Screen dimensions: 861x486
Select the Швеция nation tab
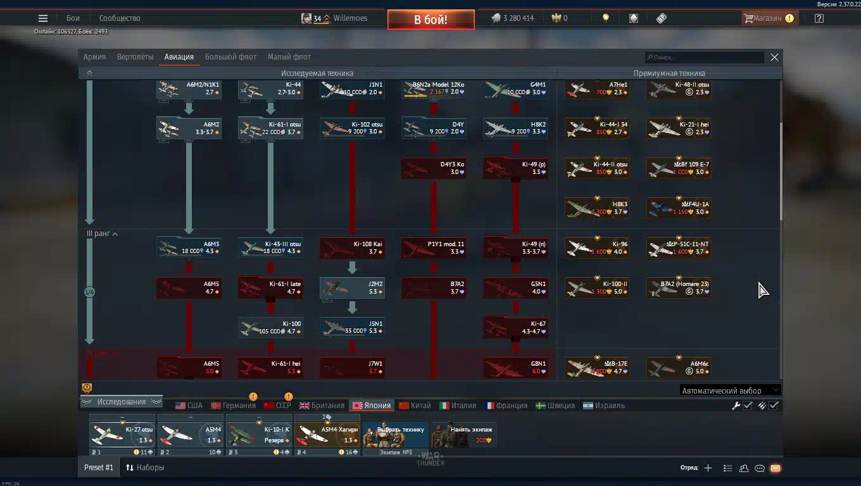(555, 406)
